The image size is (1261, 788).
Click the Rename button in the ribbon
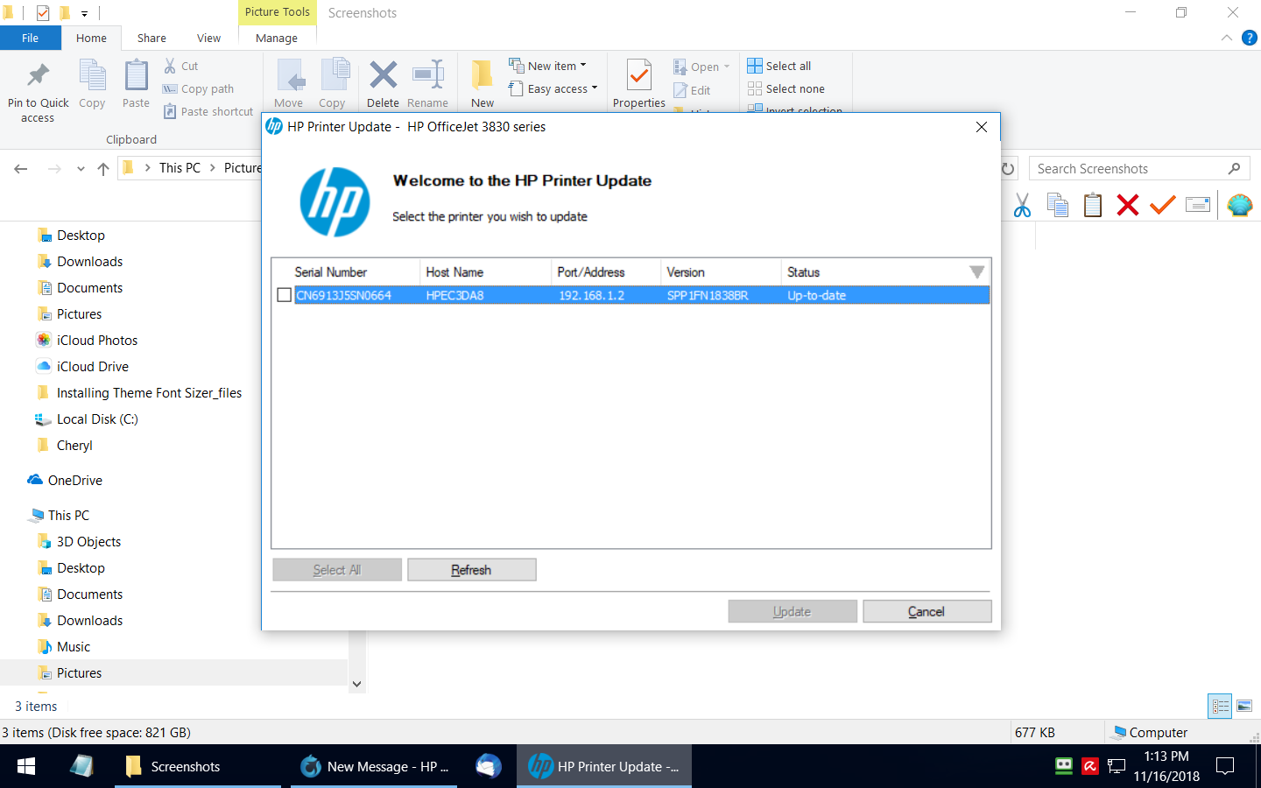click(427, 84)
